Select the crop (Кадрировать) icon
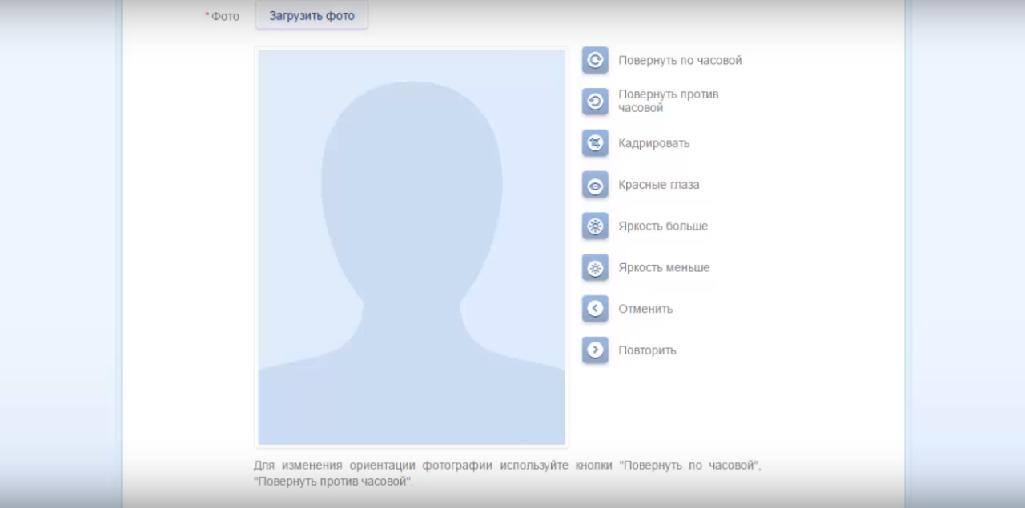The height and width of the screenshot is (508, 1025). pyautogui.click(x=595, y=143)
